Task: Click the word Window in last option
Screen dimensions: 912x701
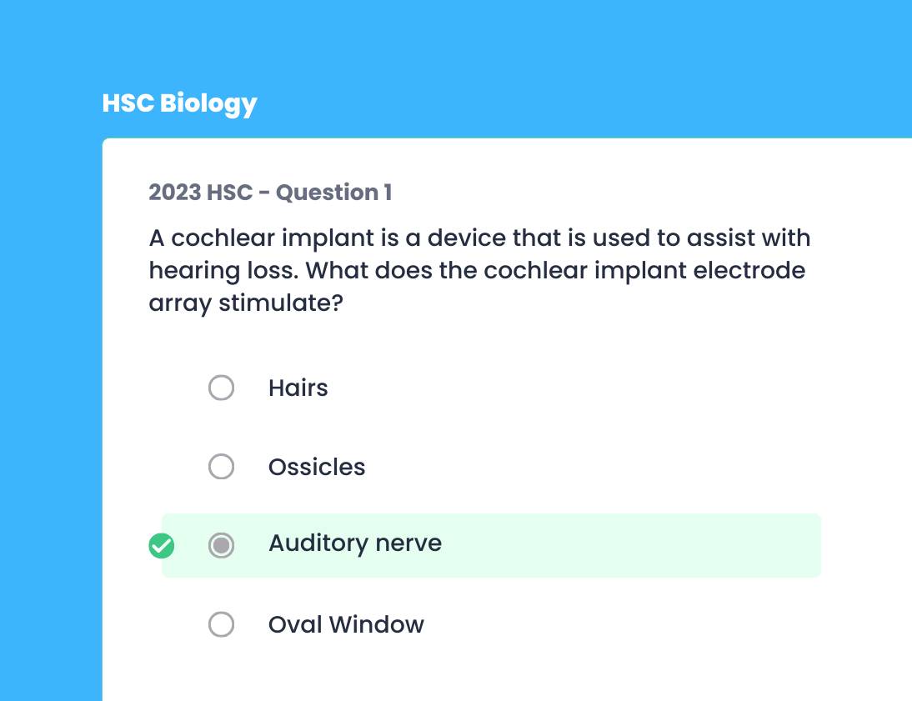Action: click(x=376, y=625)
